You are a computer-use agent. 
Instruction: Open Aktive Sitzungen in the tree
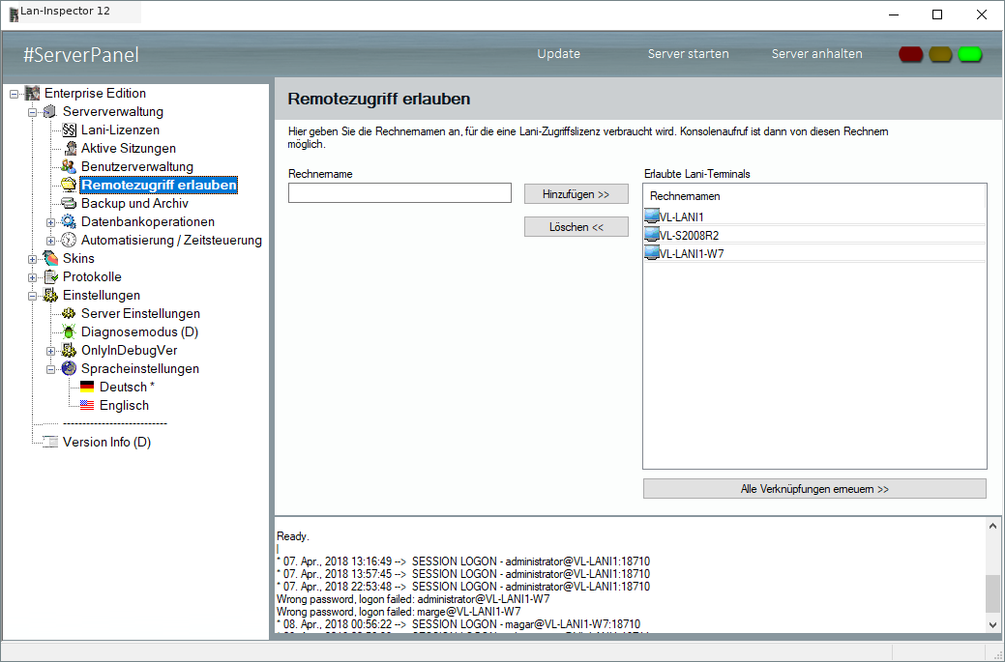[129, 149]
